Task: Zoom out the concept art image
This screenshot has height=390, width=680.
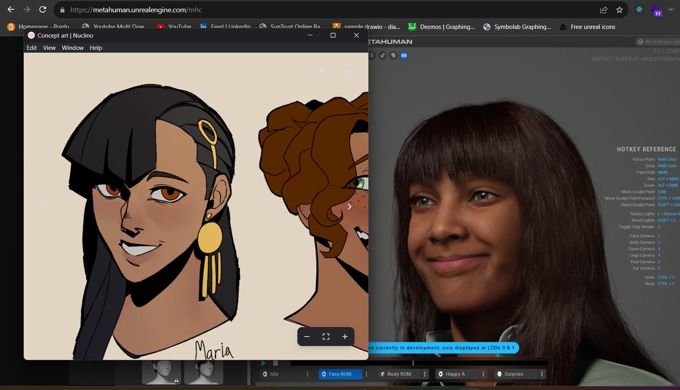Action: 307,337
